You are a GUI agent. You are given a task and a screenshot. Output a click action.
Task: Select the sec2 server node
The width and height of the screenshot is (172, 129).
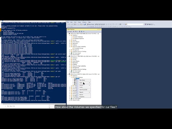[x=85, y=74]
